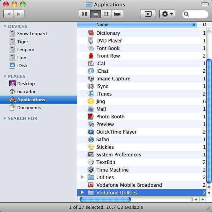This screenshot has height=212, width=212.
Task: Click the iDisk icon in sidebar
Action: coord(12,66)
